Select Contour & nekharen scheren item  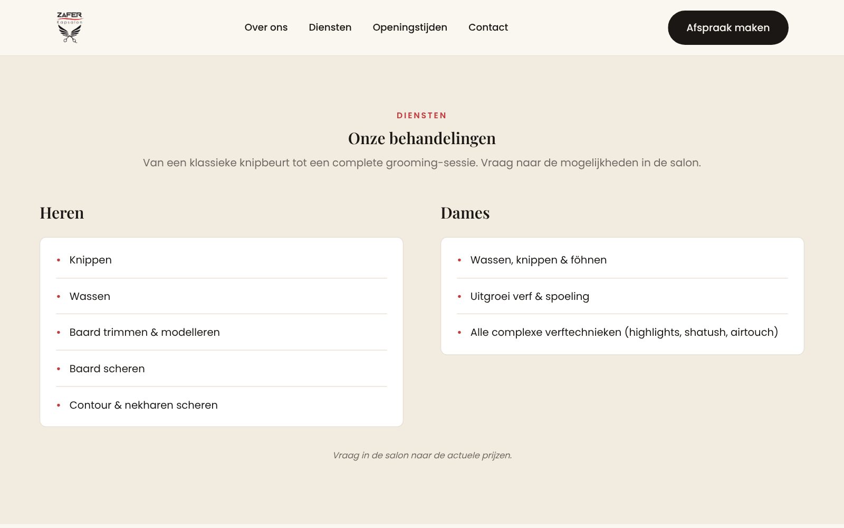pyautogui.click(x=222, y=405)
